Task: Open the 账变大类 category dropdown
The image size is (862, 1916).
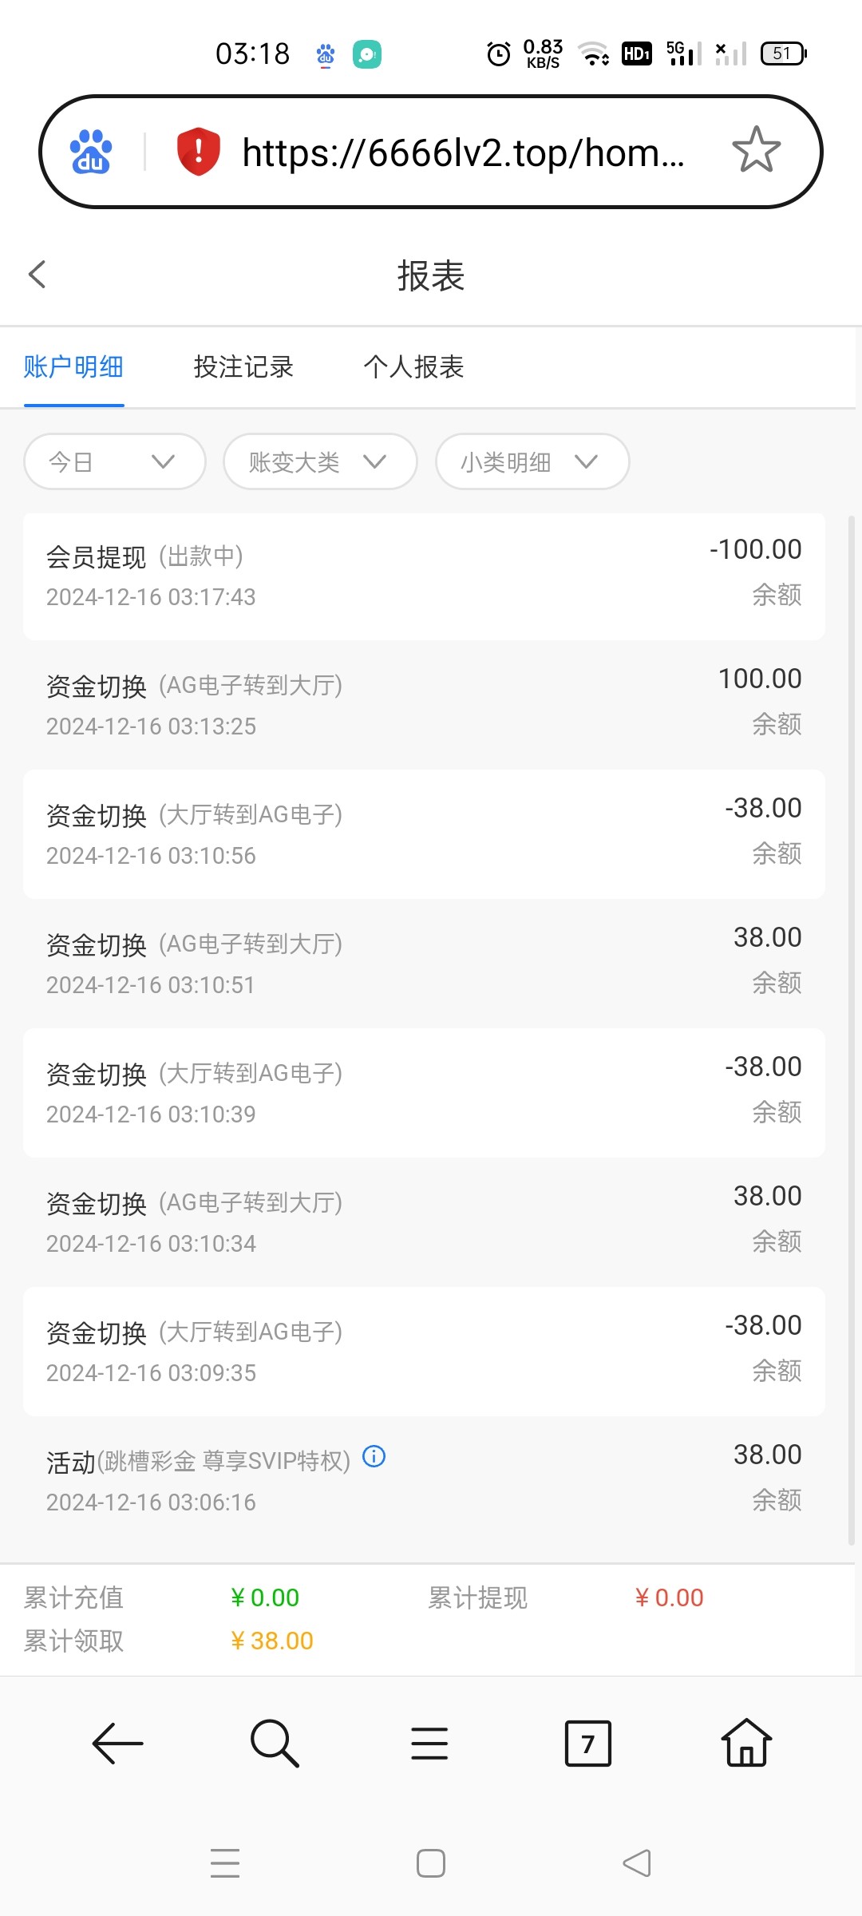Action: (x=320, y=461)
